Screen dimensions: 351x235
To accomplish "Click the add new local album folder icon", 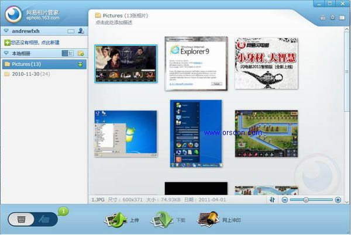I will pyautogui.click(x=81, y=53).
